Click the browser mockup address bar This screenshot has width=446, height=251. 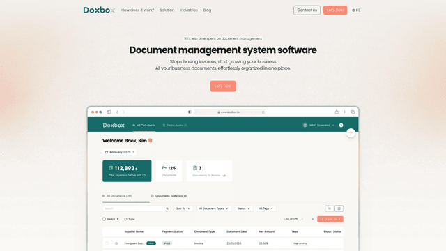pyautogui.click(x=230, y=112)
